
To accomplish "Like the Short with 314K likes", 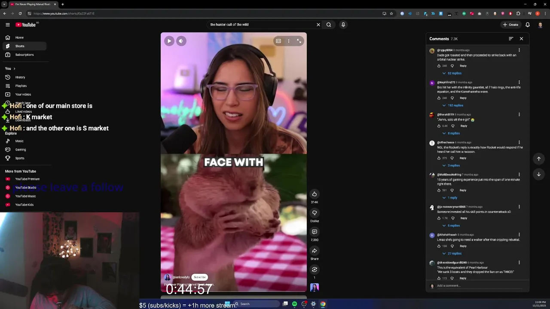I will click(315, 194).
